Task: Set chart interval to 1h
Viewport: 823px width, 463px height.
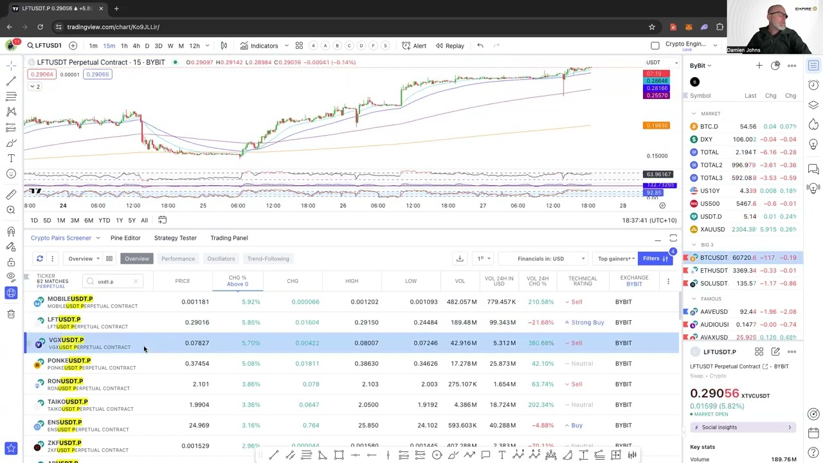Action: click(124, 46)
